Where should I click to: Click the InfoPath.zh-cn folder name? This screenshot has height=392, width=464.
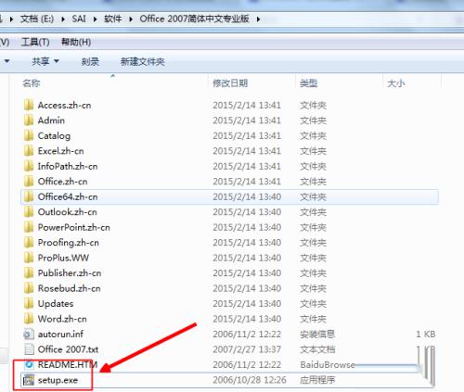[68, 166]
